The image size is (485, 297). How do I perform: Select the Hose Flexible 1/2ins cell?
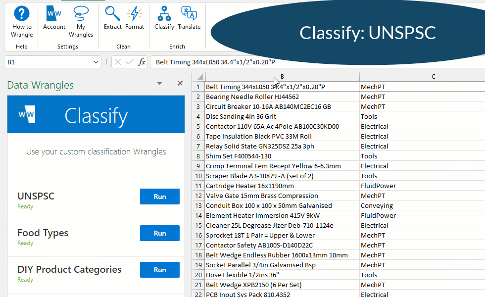point(282,275)
